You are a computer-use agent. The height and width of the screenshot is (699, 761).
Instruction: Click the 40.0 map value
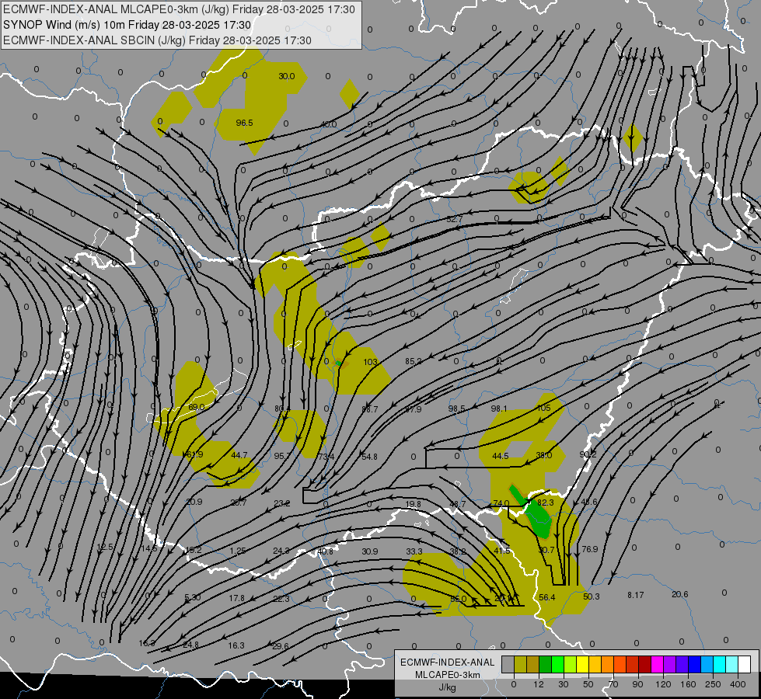328,124
